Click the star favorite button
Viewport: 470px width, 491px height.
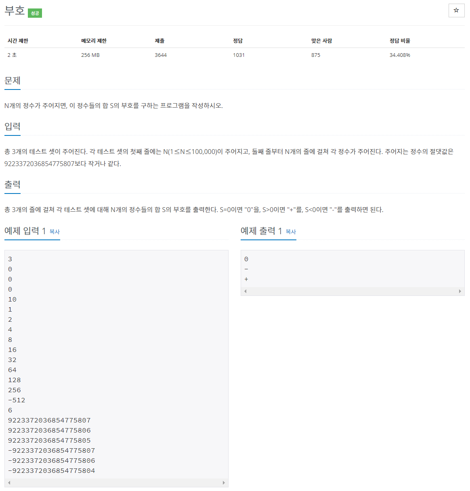[456, 10]
